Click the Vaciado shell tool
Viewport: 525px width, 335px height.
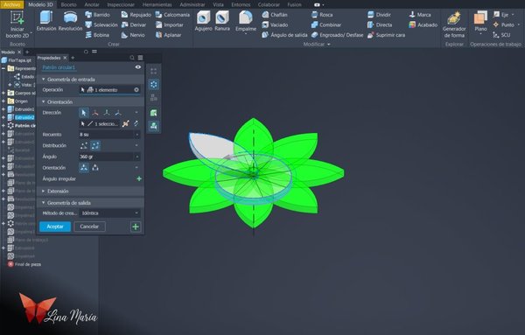[x=275, y=24]
